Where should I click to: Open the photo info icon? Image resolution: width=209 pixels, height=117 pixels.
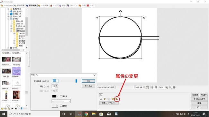coord(174,88)
